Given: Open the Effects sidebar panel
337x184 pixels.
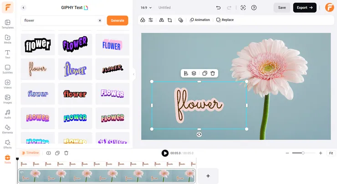Looking at the screenshot, I should click(x=8, y=144).
